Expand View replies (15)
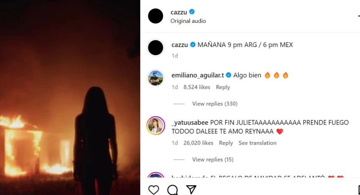The width and height of the screenshot is (360, 195). 213,160
